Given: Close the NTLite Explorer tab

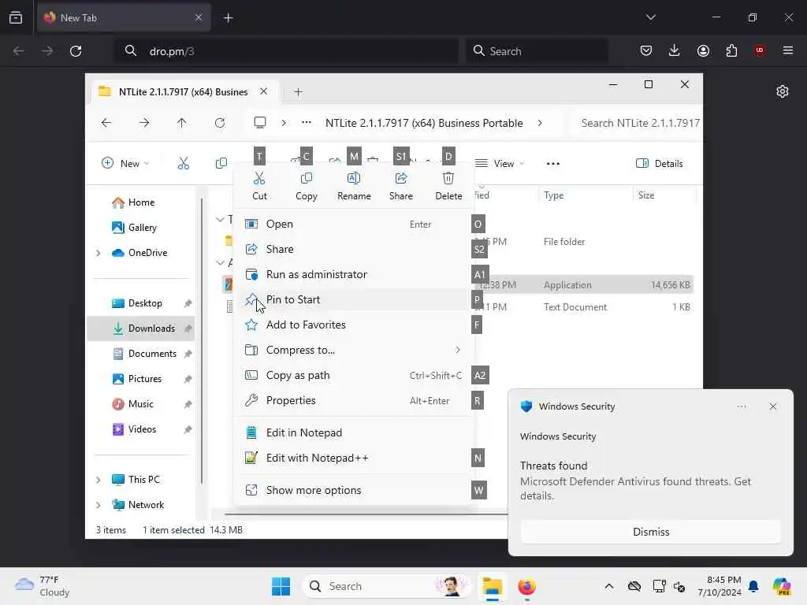Looking at the screenshot, I should 263,91.
